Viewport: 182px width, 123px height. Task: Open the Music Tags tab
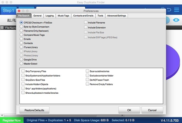coord(64,16)
